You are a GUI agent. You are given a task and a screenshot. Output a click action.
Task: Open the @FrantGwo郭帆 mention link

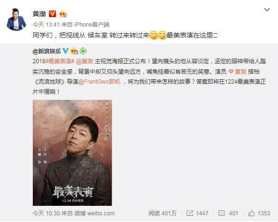pos(99,82)
